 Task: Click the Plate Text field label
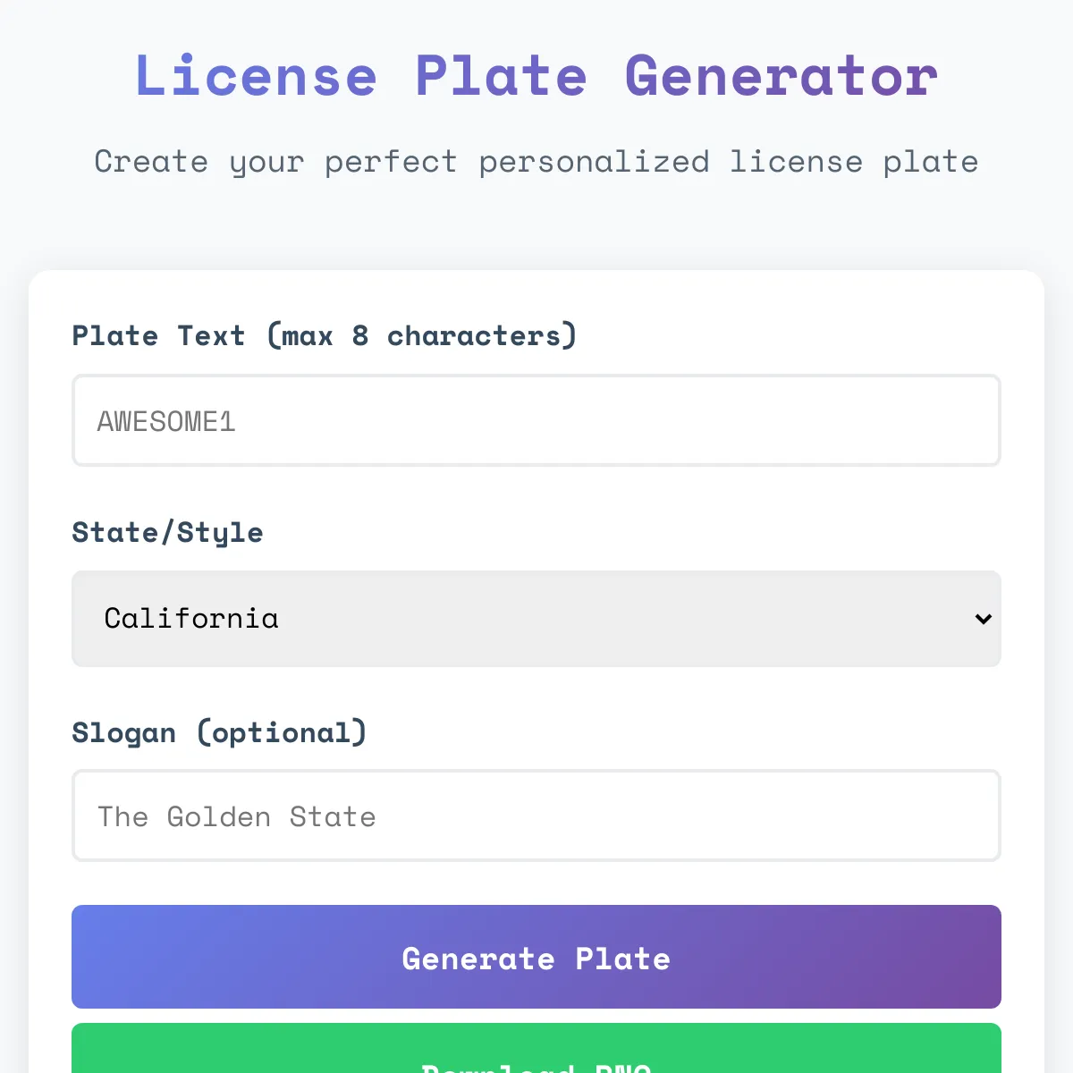[x=324, y=335]
